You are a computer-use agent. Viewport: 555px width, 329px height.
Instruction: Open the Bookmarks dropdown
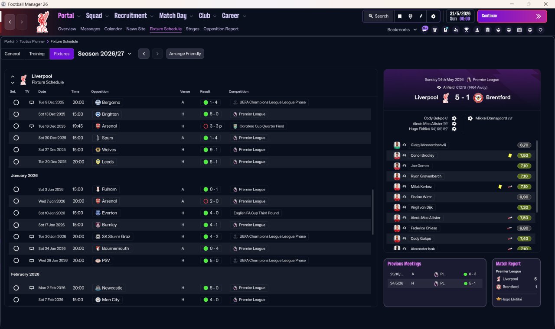pos(402,30)
